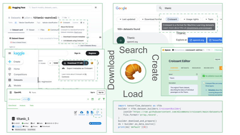Open the OpenML hamburger menu
Viewport: 240px width, 135px height.
coord(10,92)
